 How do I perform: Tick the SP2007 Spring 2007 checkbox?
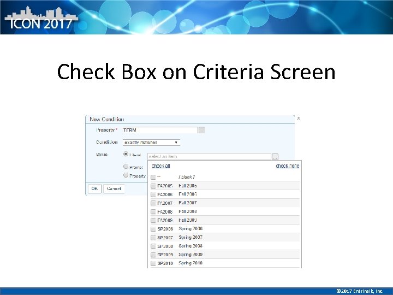(x=153, y=237)
